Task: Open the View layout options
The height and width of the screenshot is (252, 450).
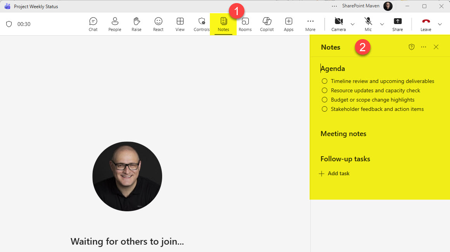Action: [180, 24]
